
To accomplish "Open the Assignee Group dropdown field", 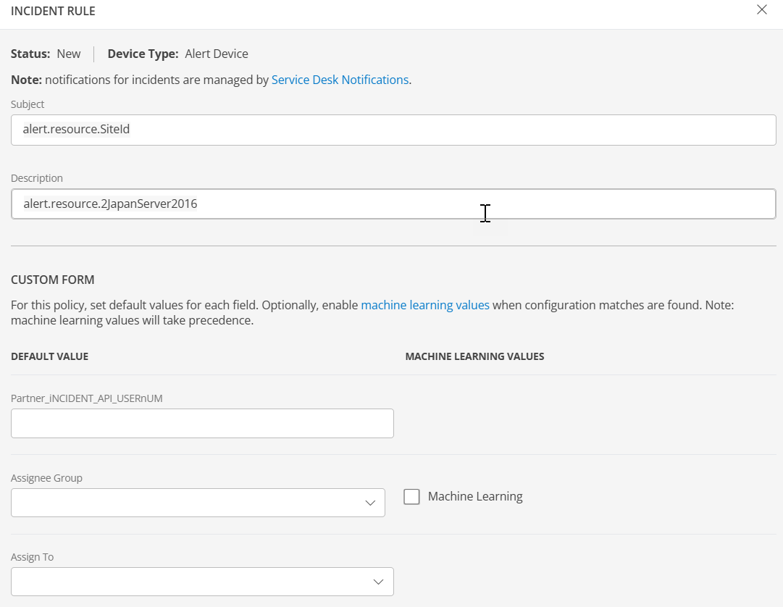I will click(x=188, y=503).
